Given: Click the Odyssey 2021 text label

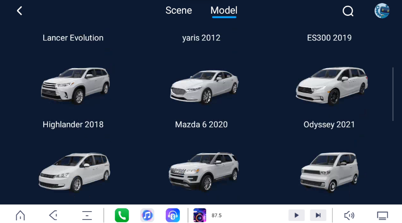Looking at the screenshot, I should tap(329, 124).
